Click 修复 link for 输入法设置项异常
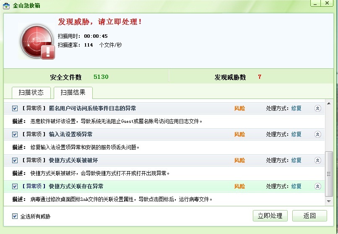 [x=296, y=135]
